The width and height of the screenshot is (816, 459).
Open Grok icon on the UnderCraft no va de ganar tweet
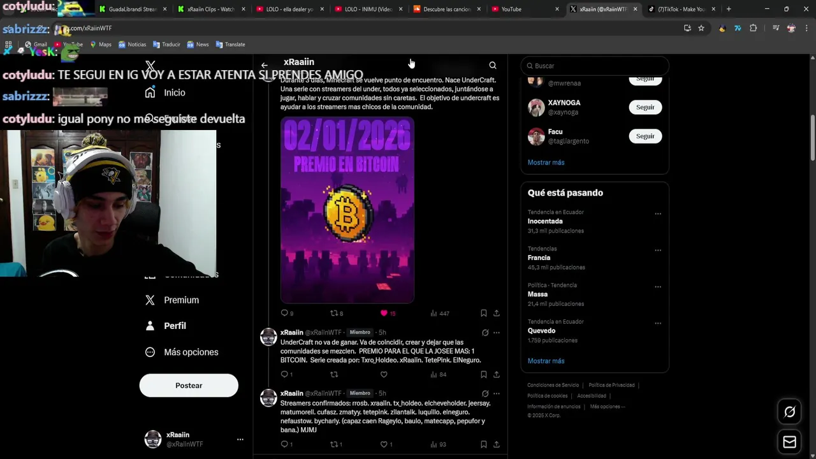point(485,332)
